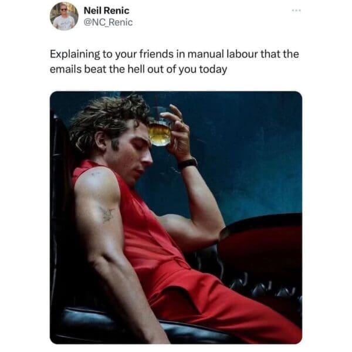Image resolution: width=352 pixels, height=352 pixels.
Task: Click the whiskey glass in the photo
Action: pyautogui.click(x=160, y=130)
